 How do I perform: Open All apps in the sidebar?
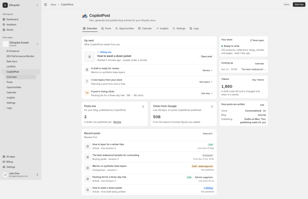click(21, 157)
